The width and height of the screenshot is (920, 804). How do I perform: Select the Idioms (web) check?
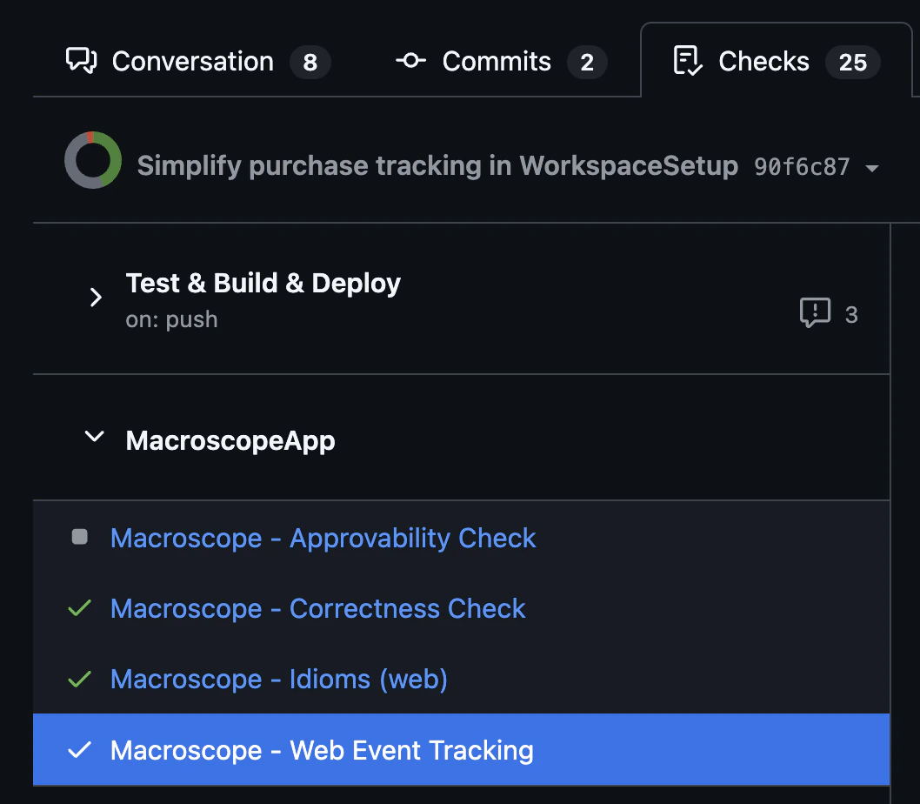coord(278,679)
